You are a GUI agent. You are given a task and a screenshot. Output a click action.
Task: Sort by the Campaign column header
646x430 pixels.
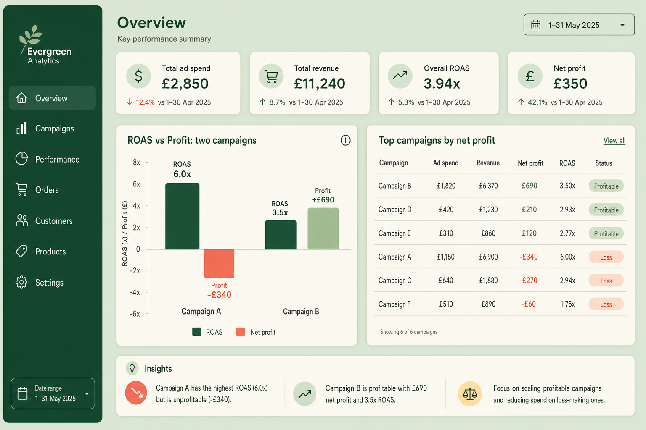pyautogui.click(x=394, y=163)
